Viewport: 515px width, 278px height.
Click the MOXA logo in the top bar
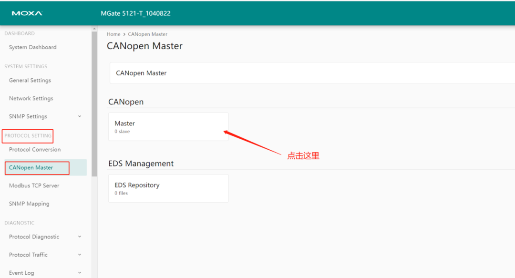pyautogui.click(x=27, y=13)
